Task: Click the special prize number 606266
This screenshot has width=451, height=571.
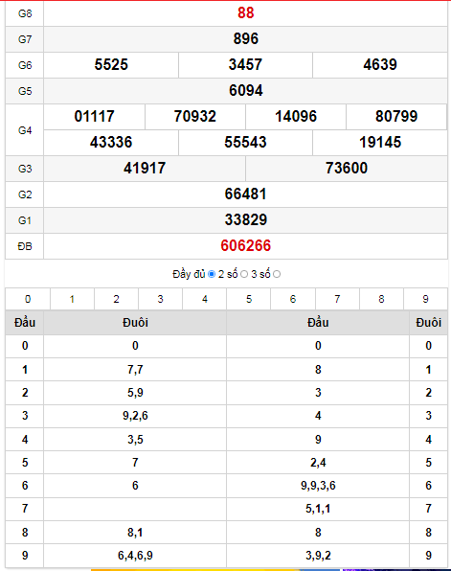Action: coord(246,246)
